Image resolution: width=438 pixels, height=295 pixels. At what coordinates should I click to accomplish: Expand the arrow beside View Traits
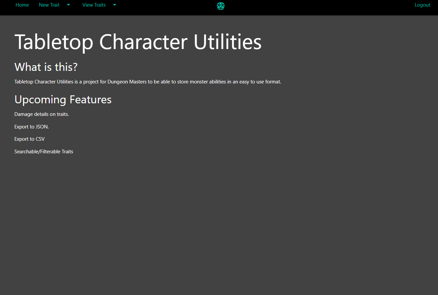[114, 5]
